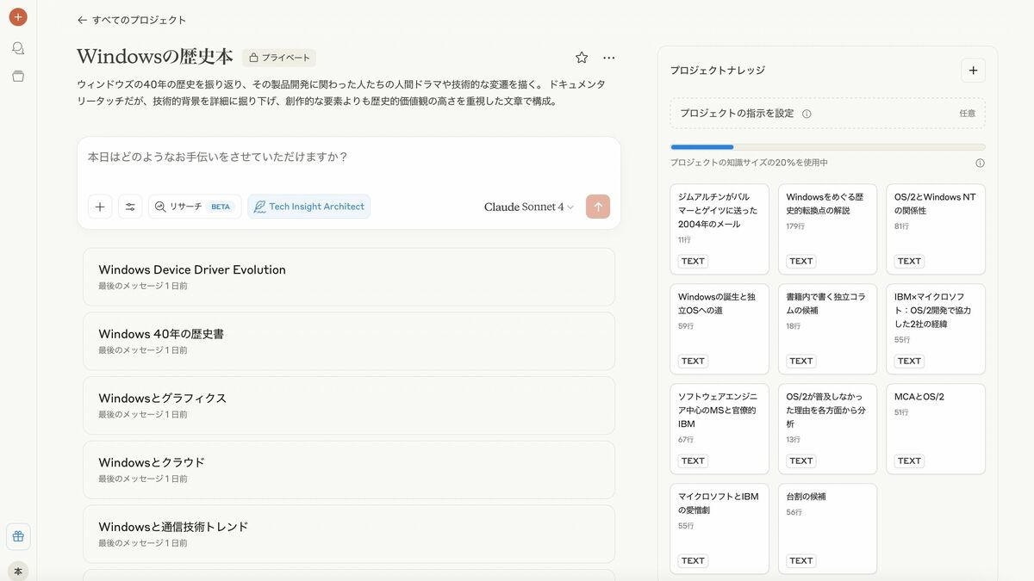This screenshot has height=581, width=1034.
Task: Open projects archive icon in left sidebar
Action: (18, 76)
